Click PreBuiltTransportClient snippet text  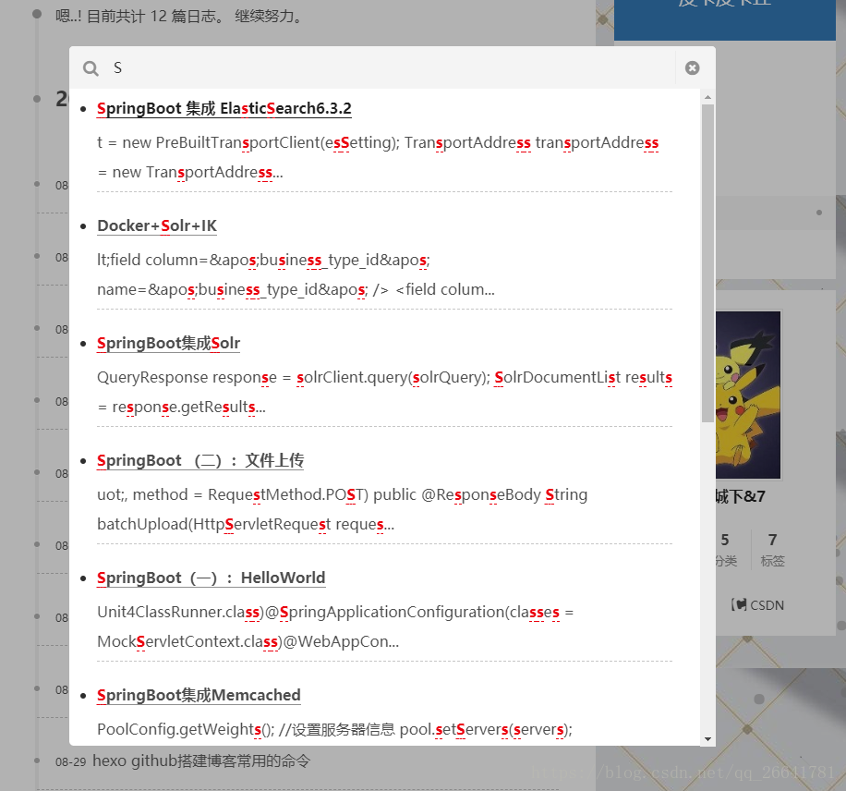(378, 157)
